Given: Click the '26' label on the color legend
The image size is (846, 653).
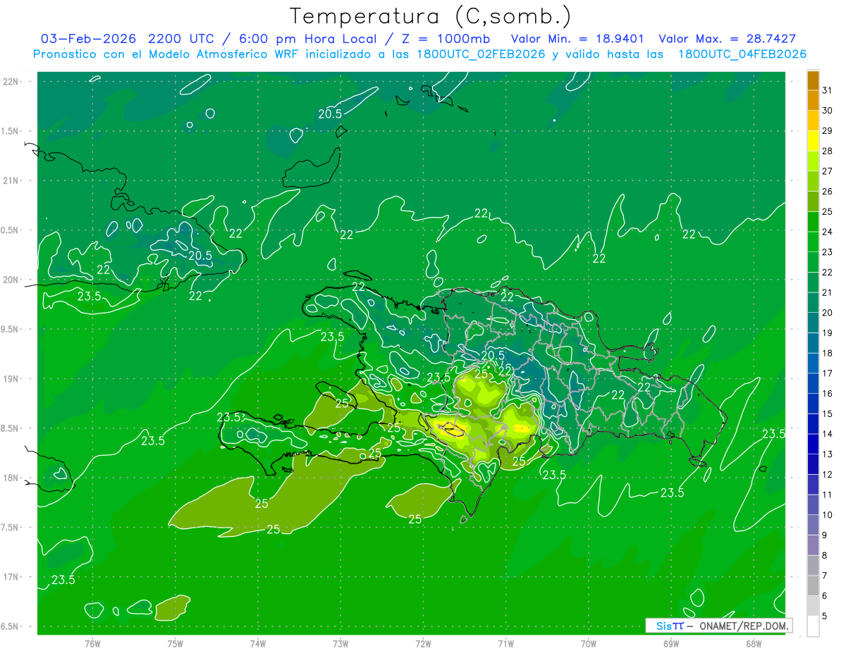Looking at the screenshot, I should point(827,191).
